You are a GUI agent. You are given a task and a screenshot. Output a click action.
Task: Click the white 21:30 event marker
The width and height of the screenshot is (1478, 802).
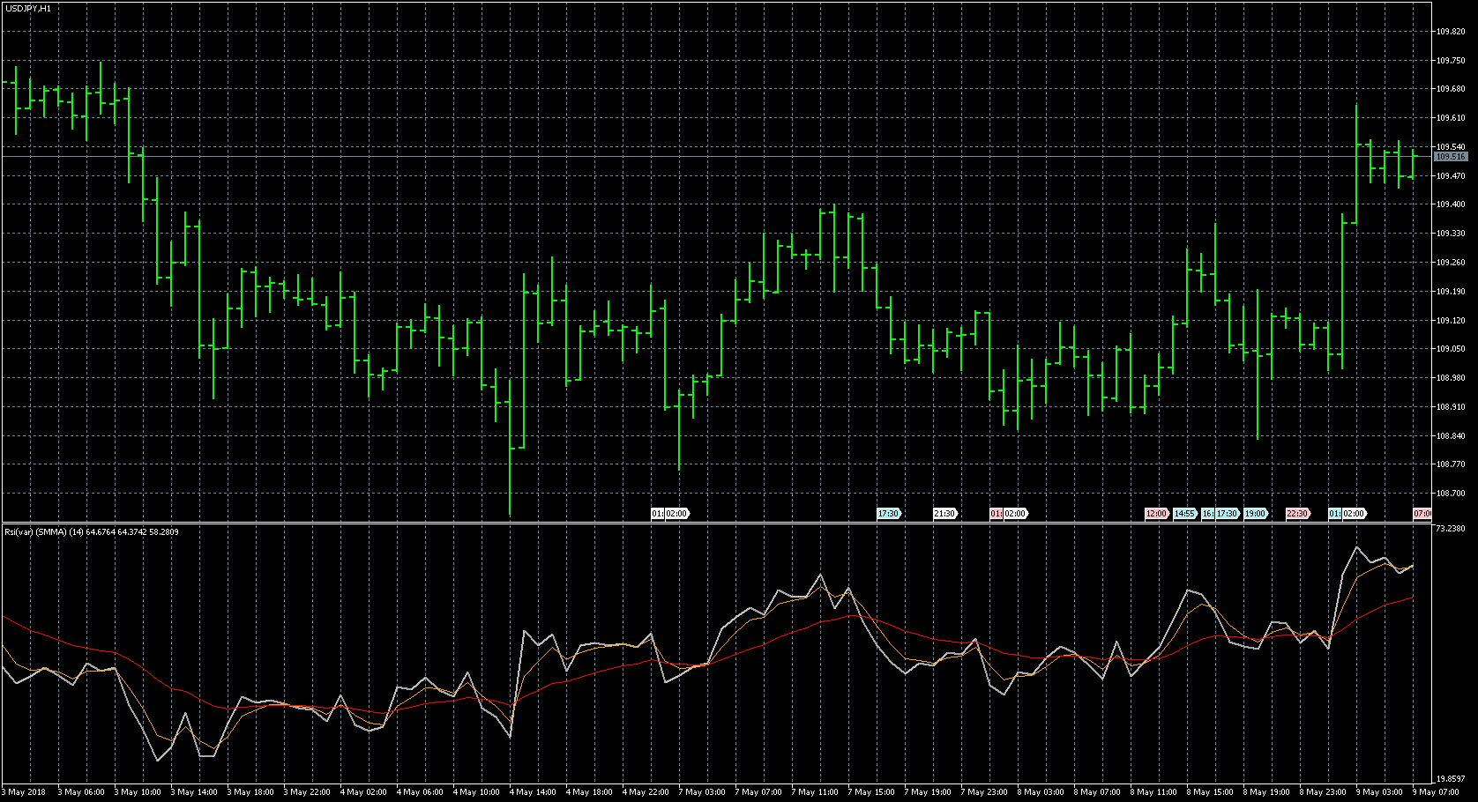click(x=944, y=514)
